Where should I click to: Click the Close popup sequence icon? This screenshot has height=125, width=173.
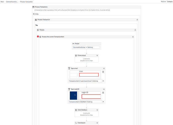[76, 55]
